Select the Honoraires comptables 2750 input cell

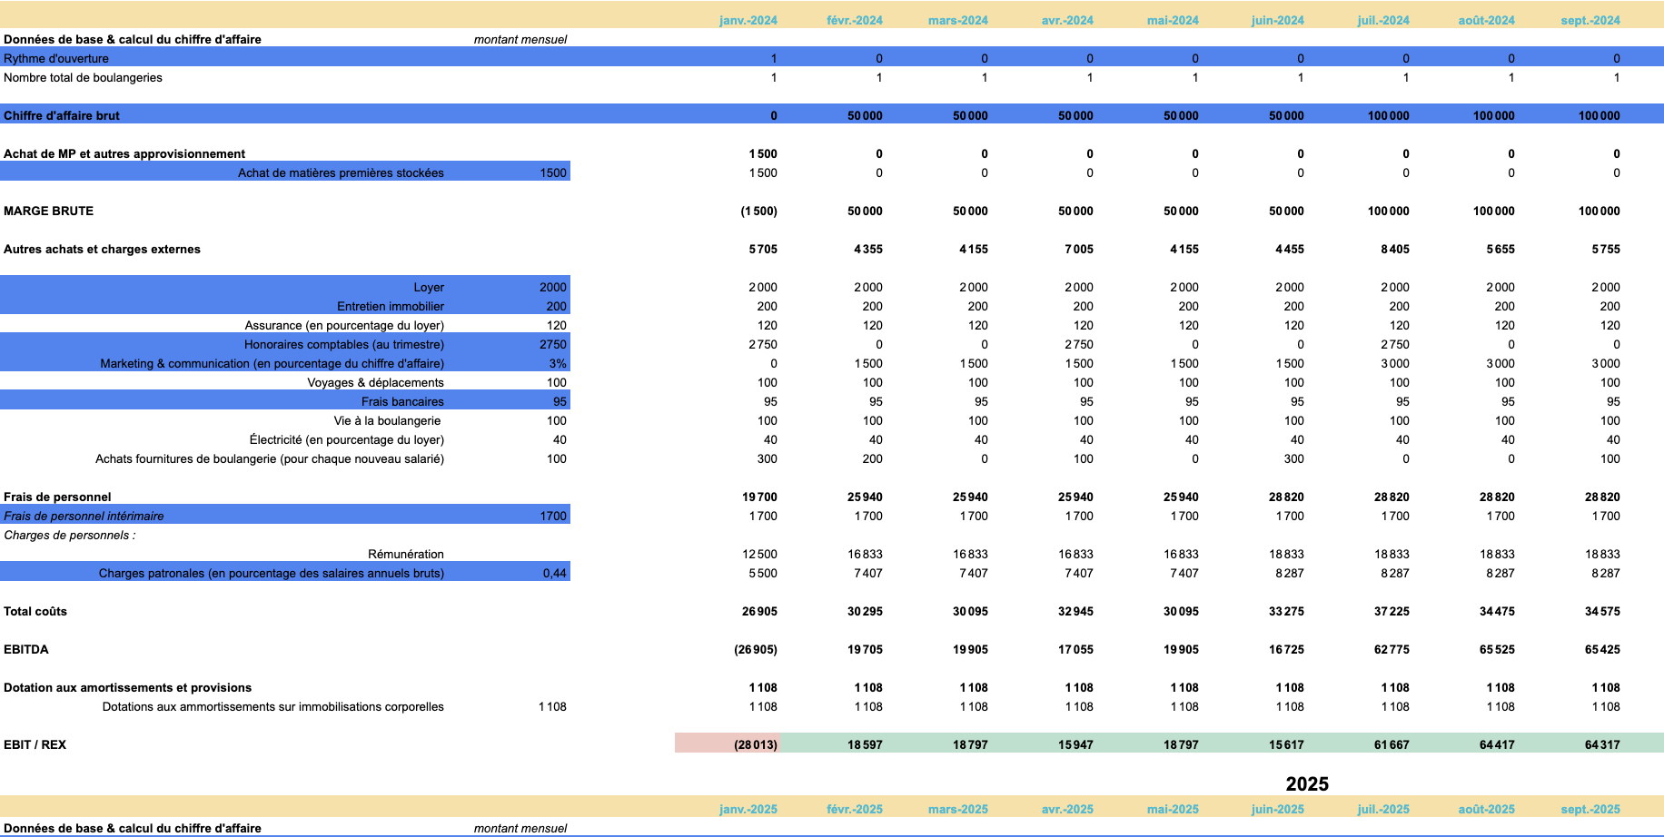[x=552, y=344]
